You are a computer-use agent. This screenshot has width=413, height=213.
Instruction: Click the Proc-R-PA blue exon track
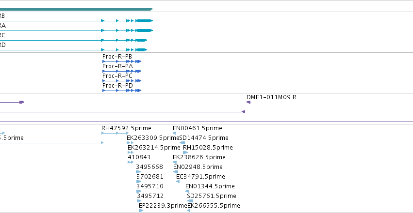point(122,71)
